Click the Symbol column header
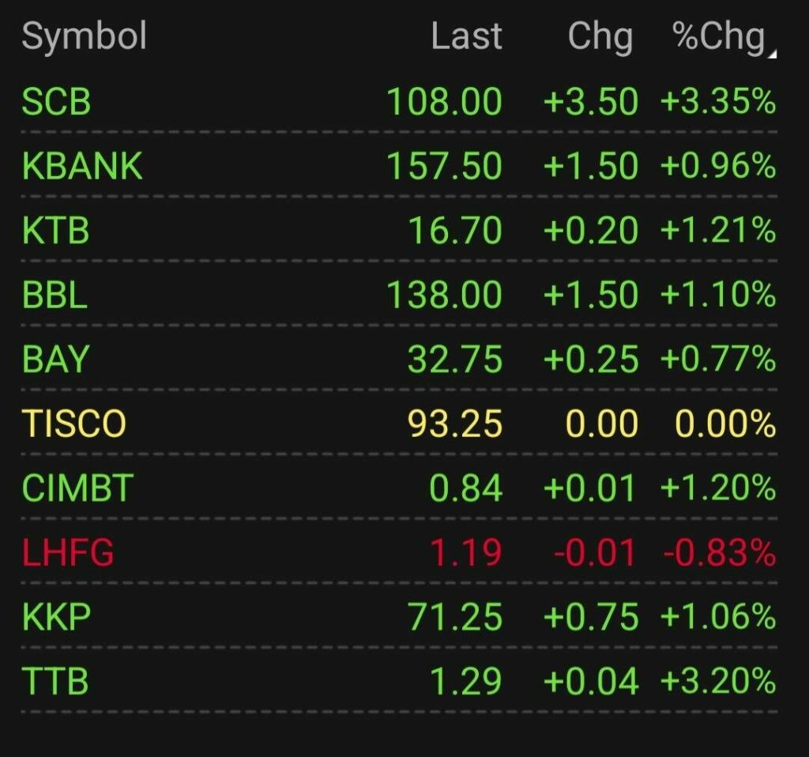Viewport: 809px width, 757px height. coord(84,37)
